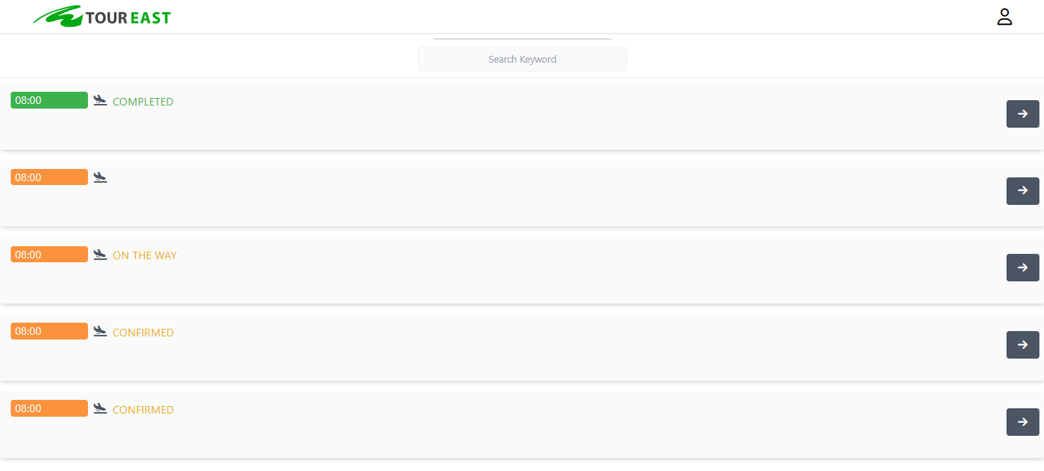Click the arrow for the first CONFIRMED job

(1023, 345)
